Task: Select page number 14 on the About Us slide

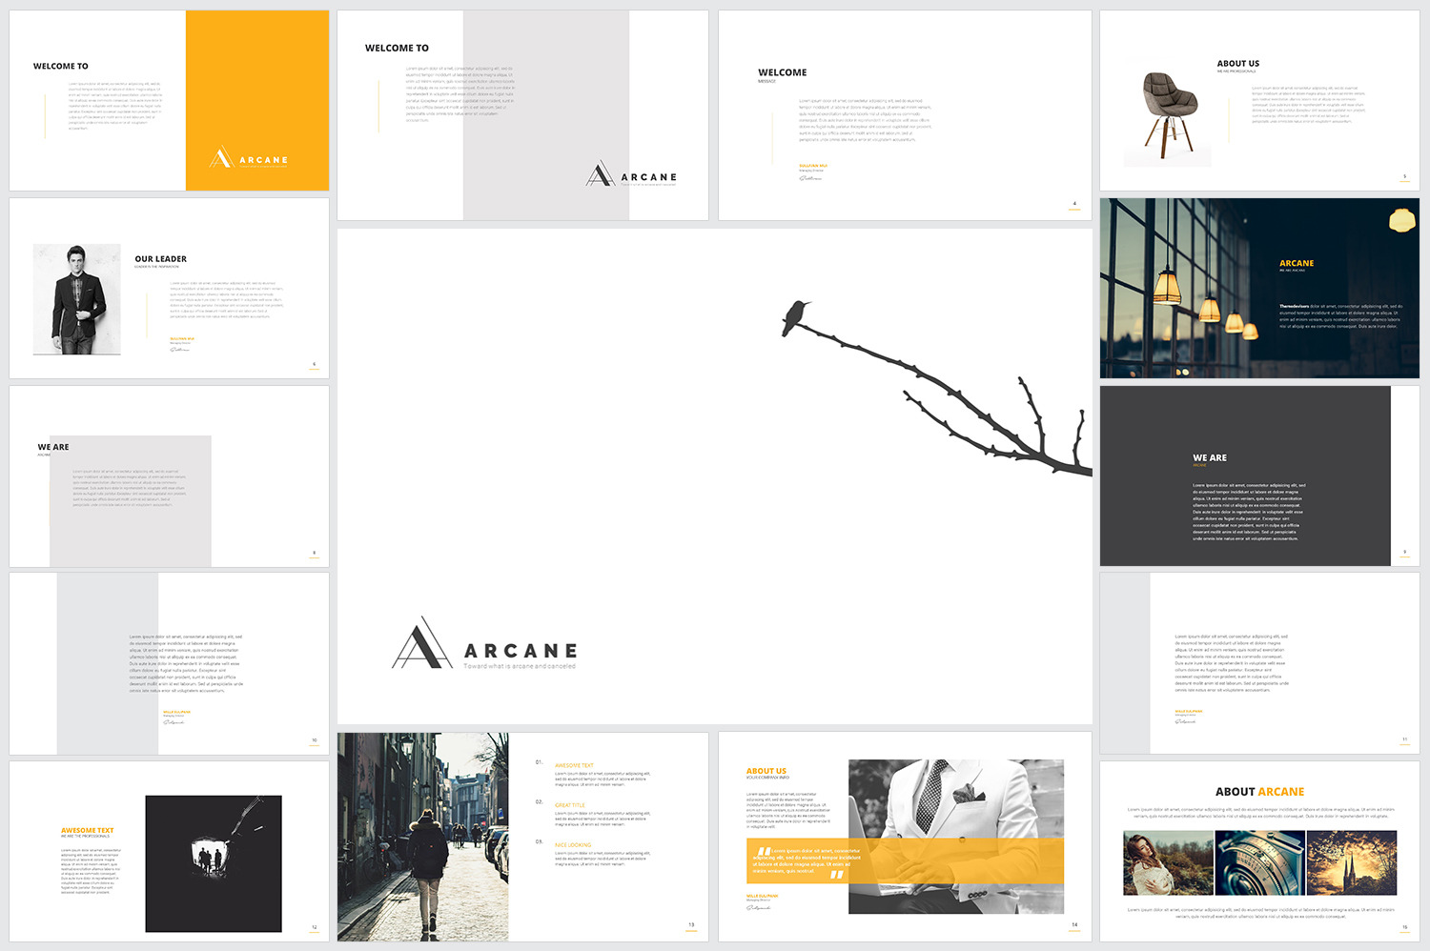Action: (1074, 924)
